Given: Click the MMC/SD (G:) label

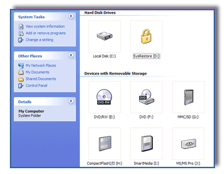Looking at the screenshot, I should click(188, 117).
